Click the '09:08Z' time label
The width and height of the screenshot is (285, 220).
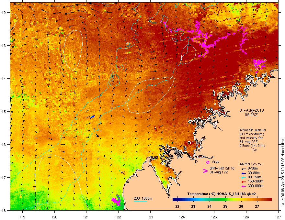[251, 115]
